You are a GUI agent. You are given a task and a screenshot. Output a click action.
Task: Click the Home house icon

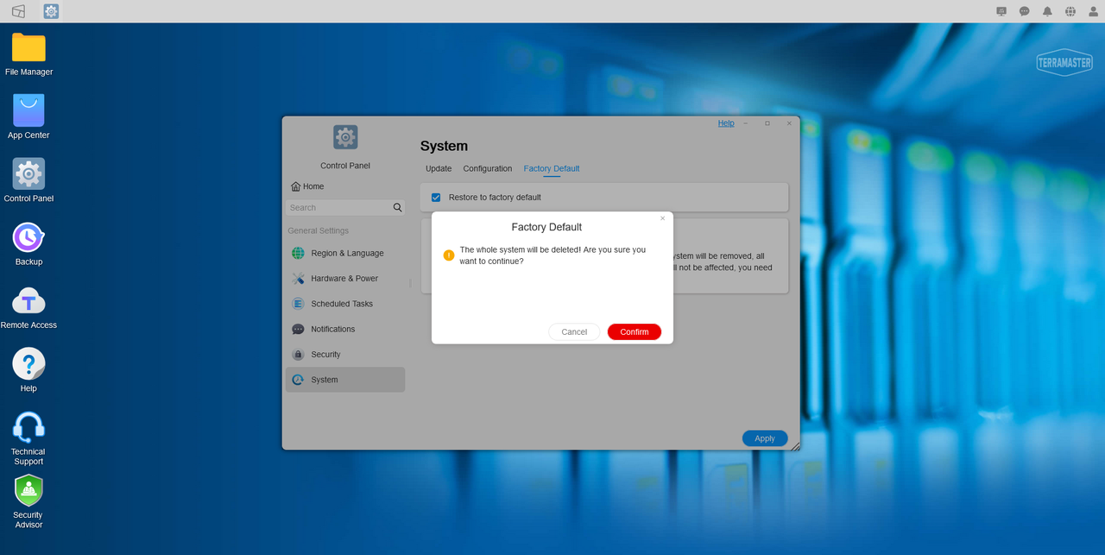pyautogui.click(x=295, y=186)
